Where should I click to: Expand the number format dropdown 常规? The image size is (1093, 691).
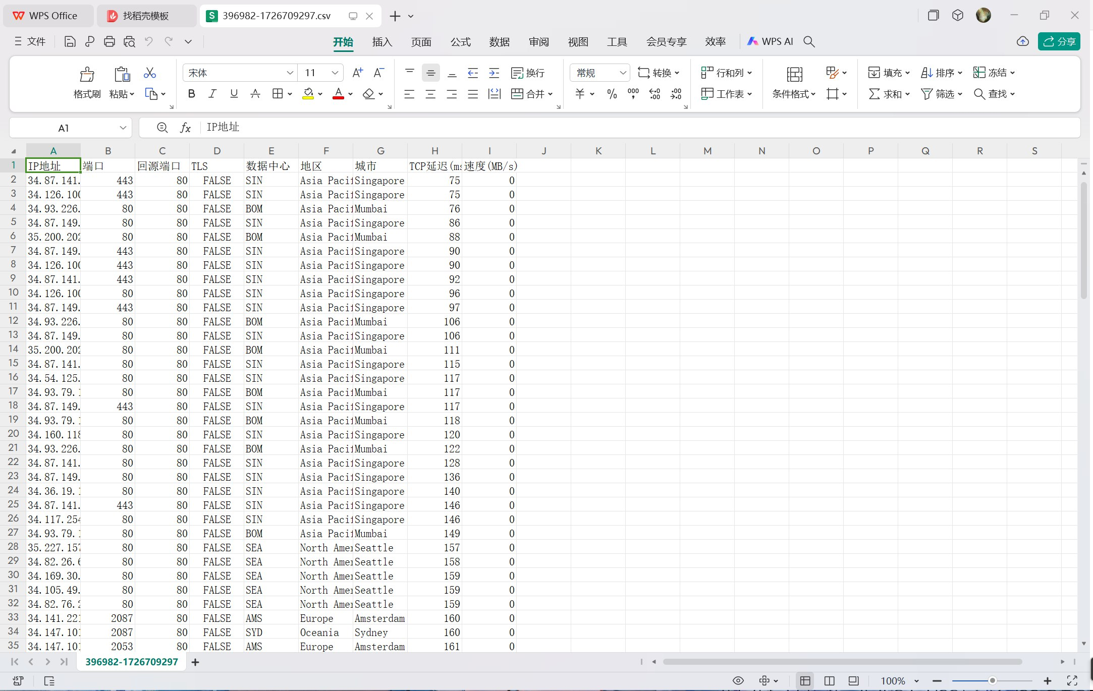[x=623, y=73]
